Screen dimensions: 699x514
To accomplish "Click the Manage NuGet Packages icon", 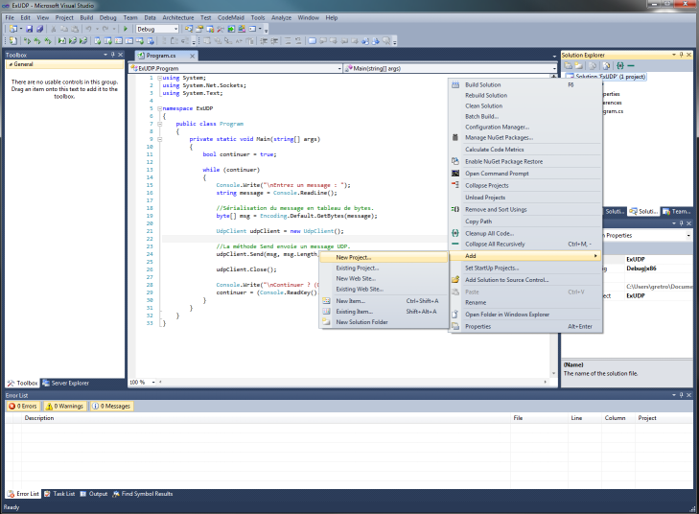I will (x=455, y=137).
